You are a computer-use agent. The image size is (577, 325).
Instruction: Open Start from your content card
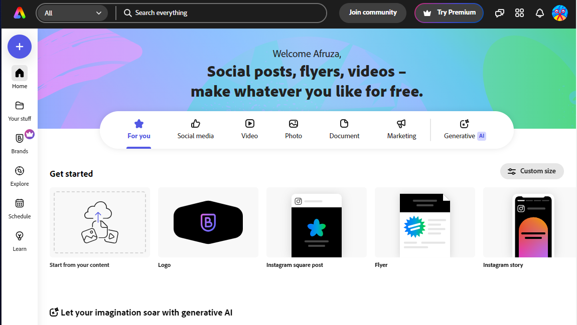tap(100, 222)
